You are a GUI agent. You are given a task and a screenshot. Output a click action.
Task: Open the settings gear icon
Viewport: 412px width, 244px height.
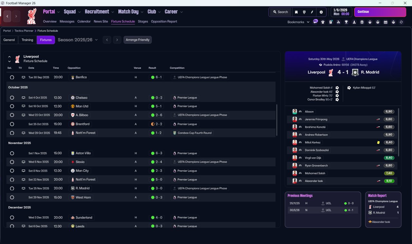[321, 12]
